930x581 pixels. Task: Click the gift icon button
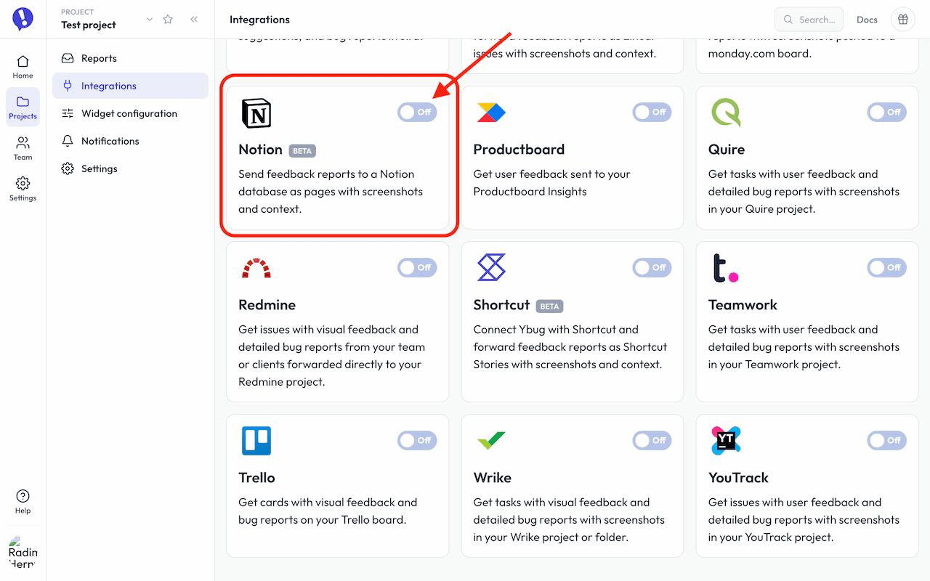click(903, 20)
